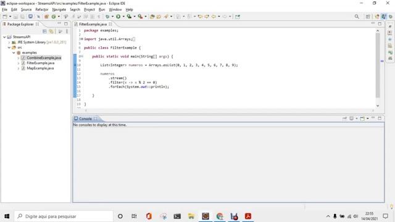Open the Chrome taskbar icon
This screenshot has width=395, height=222.
point(220,216)
